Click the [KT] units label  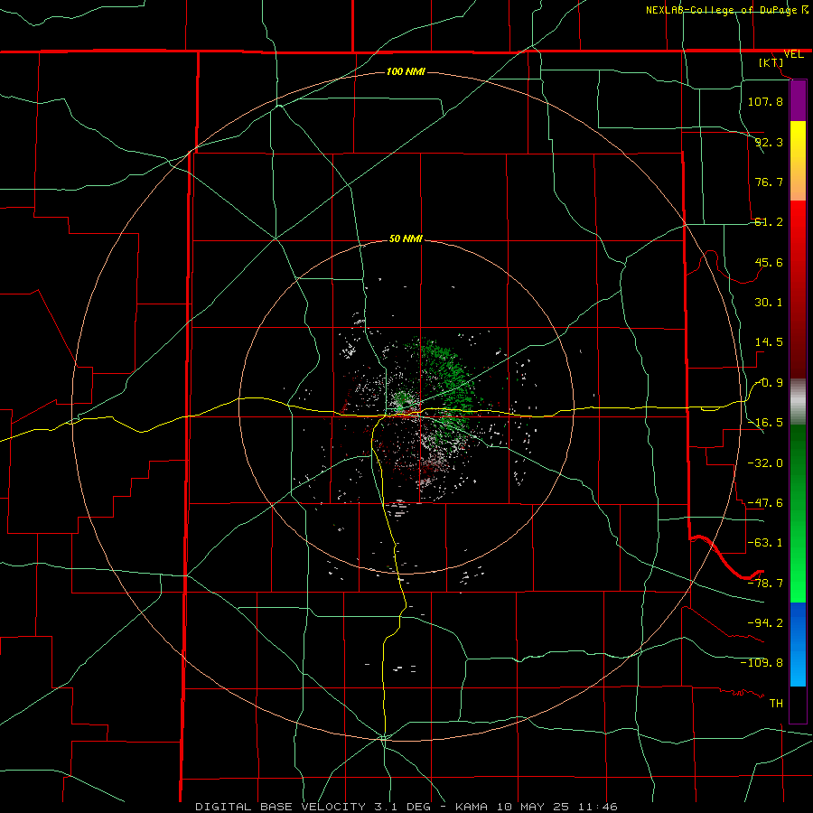click(x=771, y=62)
